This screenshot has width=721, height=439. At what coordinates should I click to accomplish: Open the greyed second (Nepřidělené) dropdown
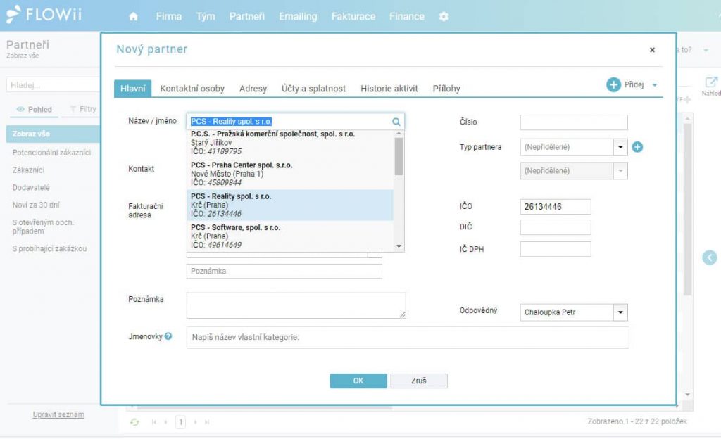(620, 171)
